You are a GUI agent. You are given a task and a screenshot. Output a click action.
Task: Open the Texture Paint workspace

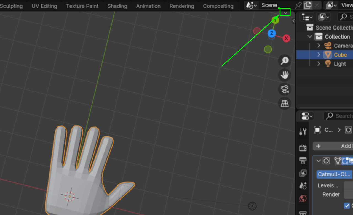click(x=82, y=6)
